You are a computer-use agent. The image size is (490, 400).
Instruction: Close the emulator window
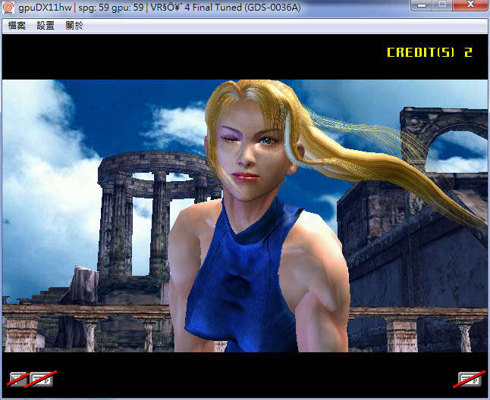point(470,5)
